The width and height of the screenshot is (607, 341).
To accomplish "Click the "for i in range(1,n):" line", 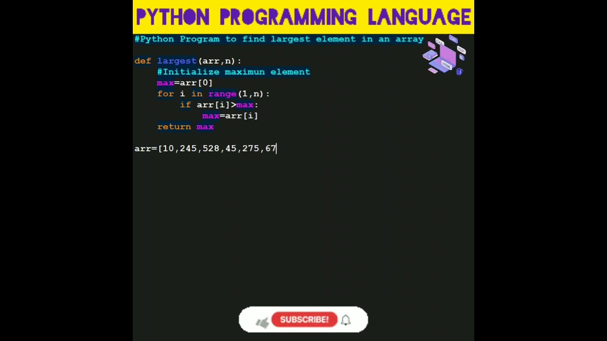I will coord(213,94).
